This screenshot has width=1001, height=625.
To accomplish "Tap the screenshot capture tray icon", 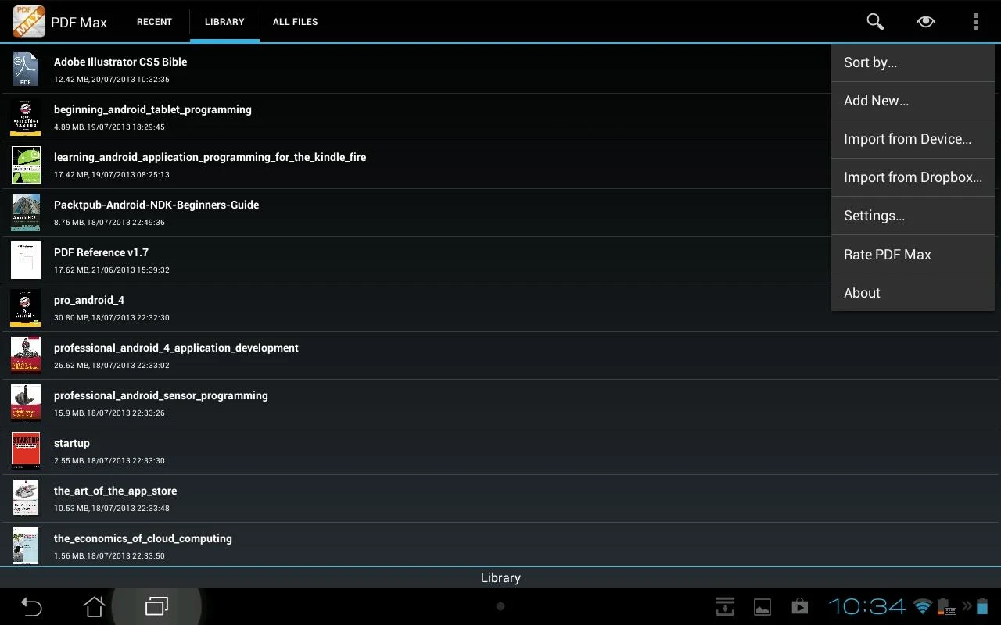I will click(724, 605).
